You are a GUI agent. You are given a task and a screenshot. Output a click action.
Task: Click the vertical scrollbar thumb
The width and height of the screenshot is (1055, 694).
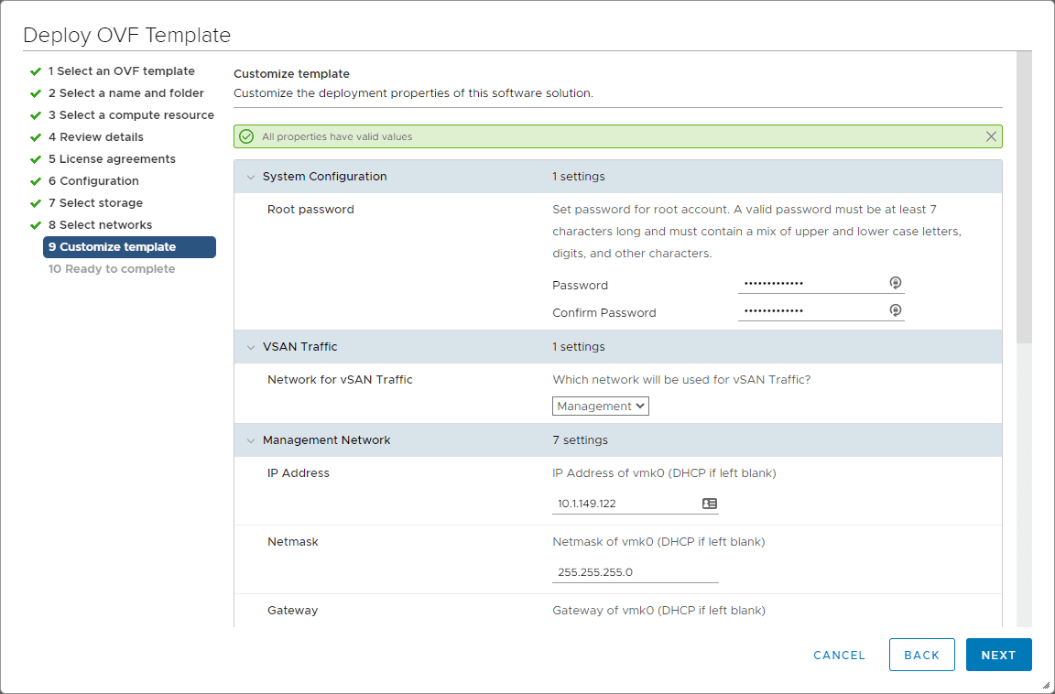[1025, 197]
